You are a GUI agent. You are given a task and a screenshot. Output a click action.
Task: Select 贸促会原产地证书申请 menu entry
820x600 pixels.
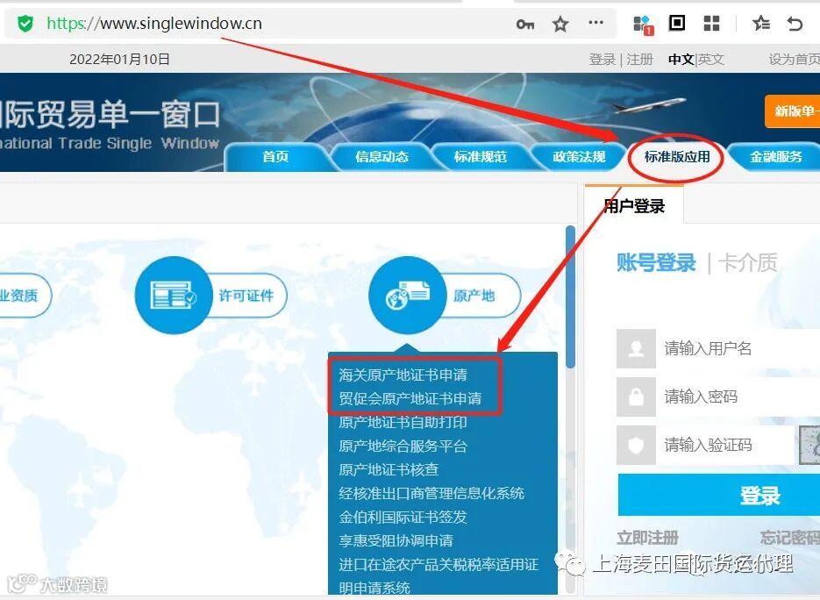[410, 398]
